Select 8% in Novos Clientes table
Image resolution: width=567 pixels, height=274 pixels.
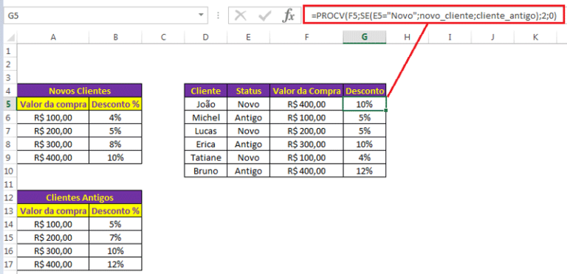115,144
